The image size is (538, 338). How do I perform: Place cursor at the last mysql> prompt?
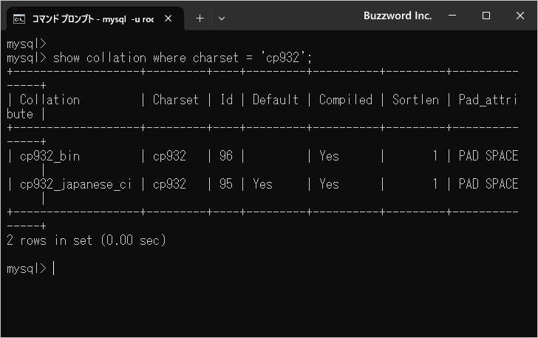click(x=53, y=268)
